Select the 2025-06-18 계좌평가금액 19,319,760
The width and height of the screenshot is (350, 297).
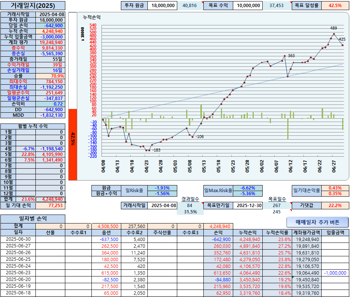[x=307, y=293]
